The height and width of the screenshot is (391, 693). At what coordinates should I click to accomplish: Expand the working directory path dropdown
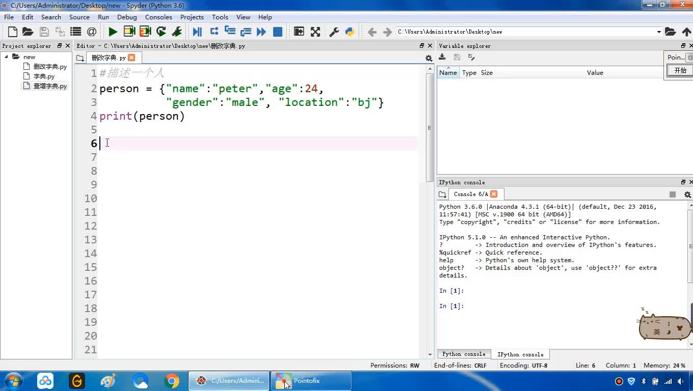pyautogui.click(x=659, y=32)
